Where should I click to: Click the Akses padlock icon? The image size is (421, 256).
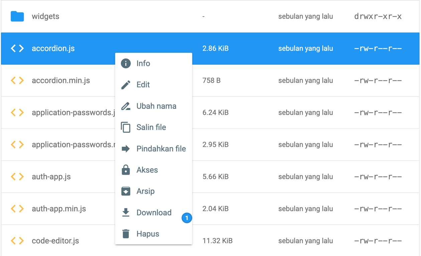[x=126, y=170]
